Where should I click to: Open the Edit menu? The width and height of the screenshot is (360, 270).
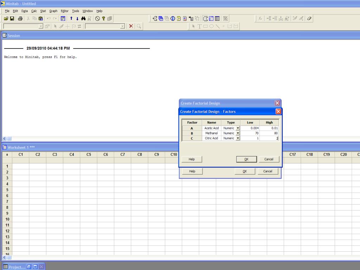point(15,11)
